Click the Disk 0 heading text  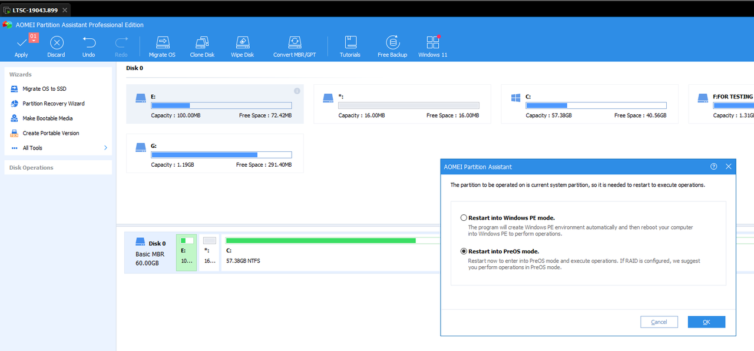[x=134, y=68]
